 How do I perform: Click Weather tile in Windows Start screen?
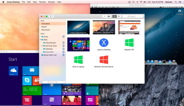(x=52, y=90)
